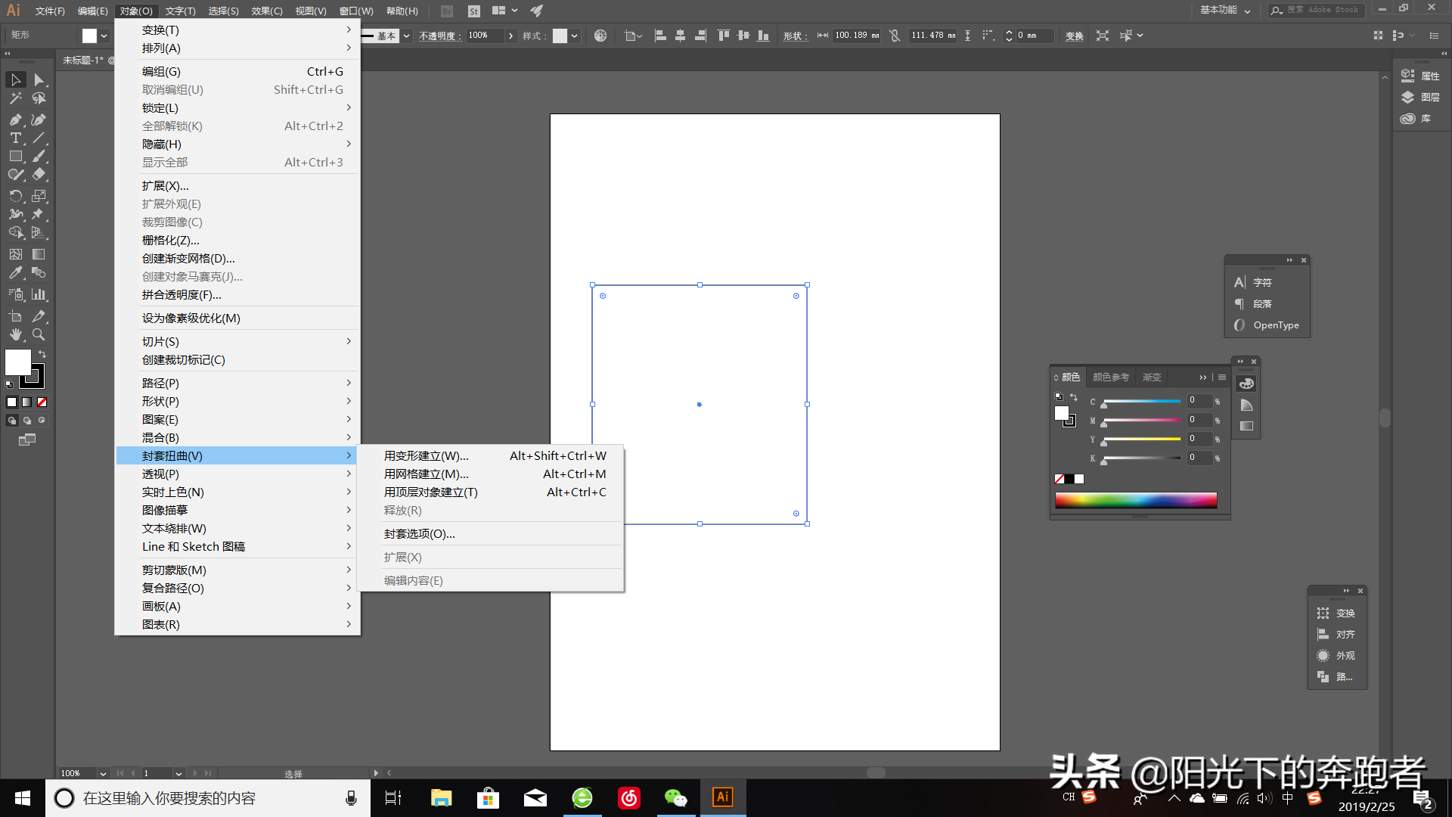Reset to default fill and stroke
1452x817 pixels.
point(9,384)
